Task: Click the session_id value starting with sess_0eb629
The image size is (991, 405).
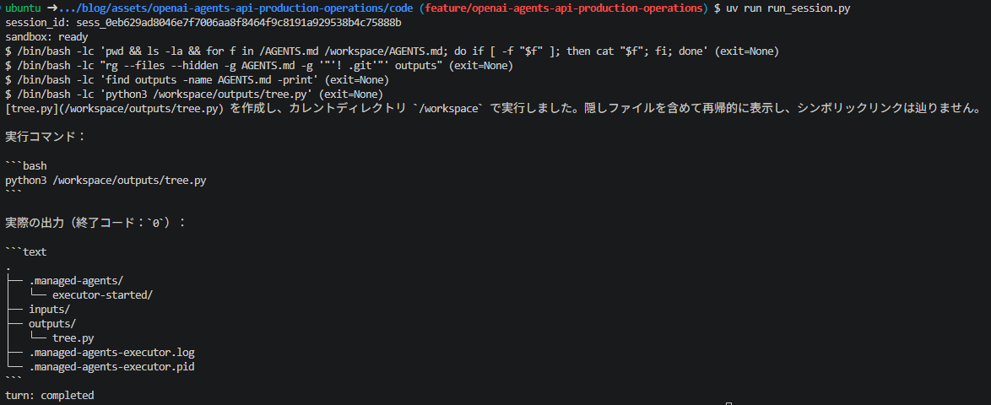Action: click(239, 22)
